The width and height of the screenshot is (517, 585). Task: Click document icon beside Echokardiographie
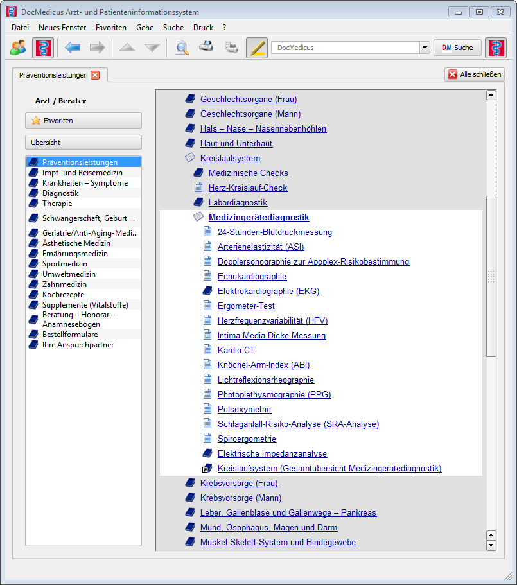tap(207, 276)
